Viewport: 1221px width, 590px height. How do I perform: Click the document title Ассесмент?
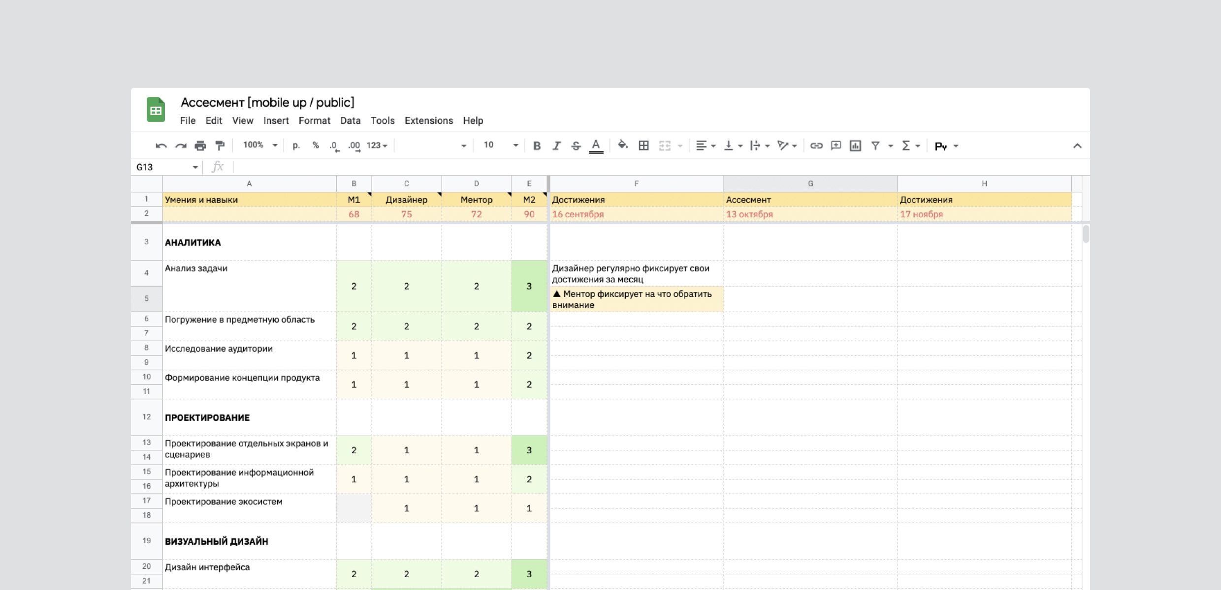point(267,102)
